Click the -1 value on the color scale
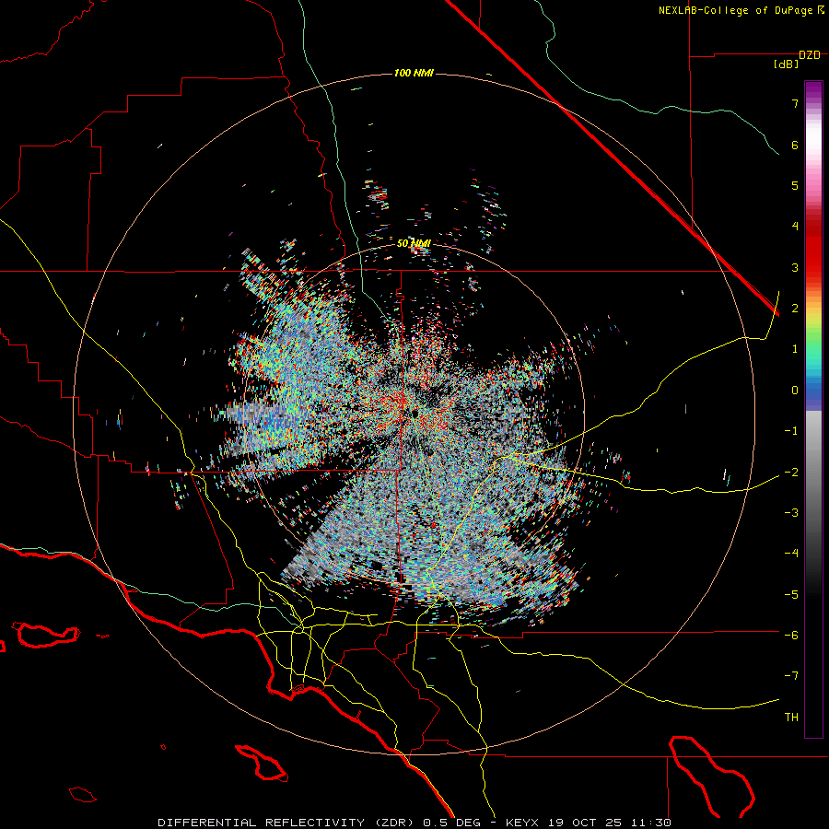The height and width of the screenshot is (829, 829). click(791, 431)
